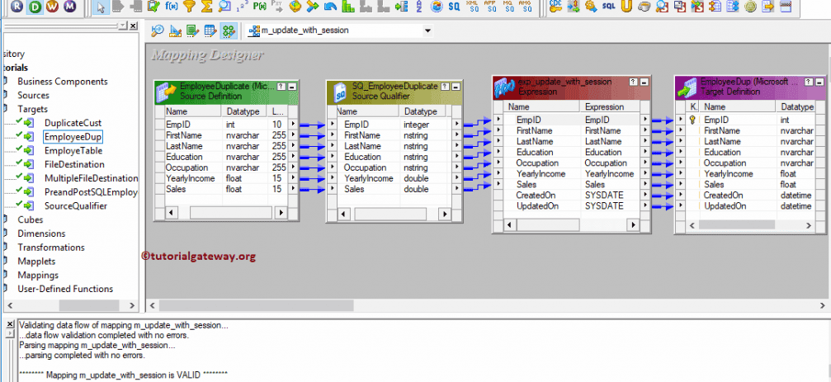Image resolution: width=831 pixels, height=382 pixels.
Task: Add a Filter funnel transformation
Action: coord(189,7)
